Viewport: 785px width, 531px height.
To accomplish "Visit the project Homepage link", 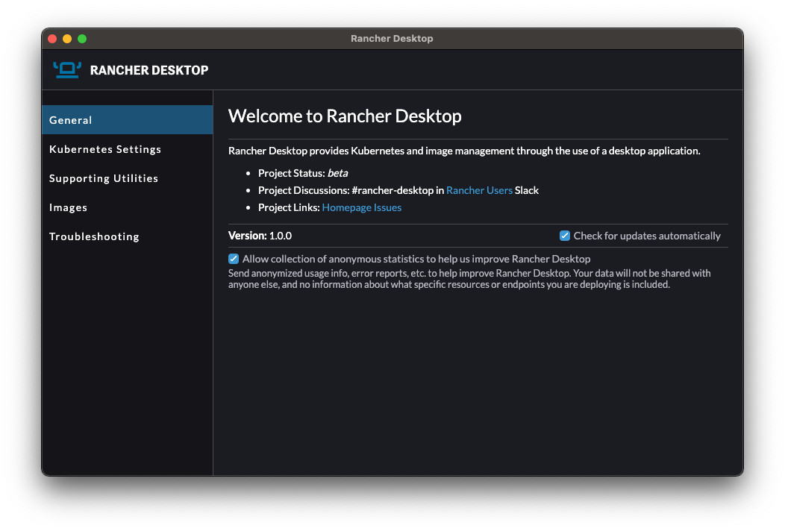I will coord(346,207).
